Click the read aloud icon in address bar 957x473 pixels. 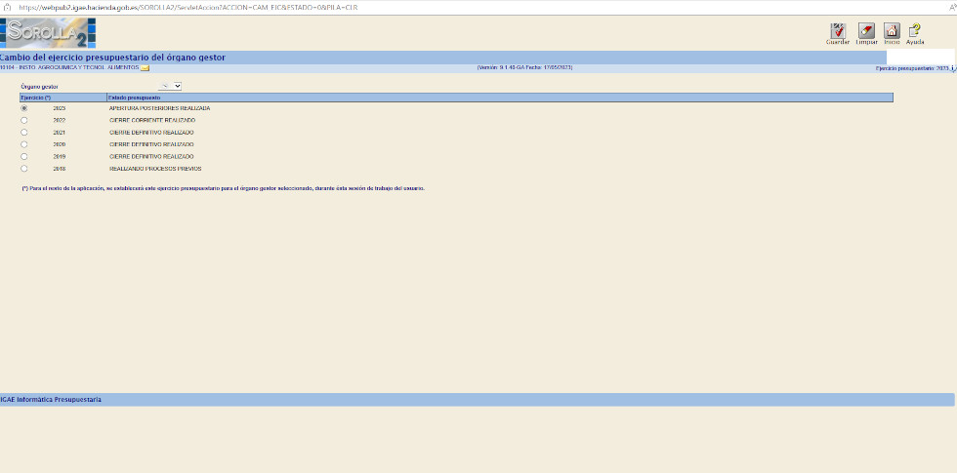coord(950,7)
